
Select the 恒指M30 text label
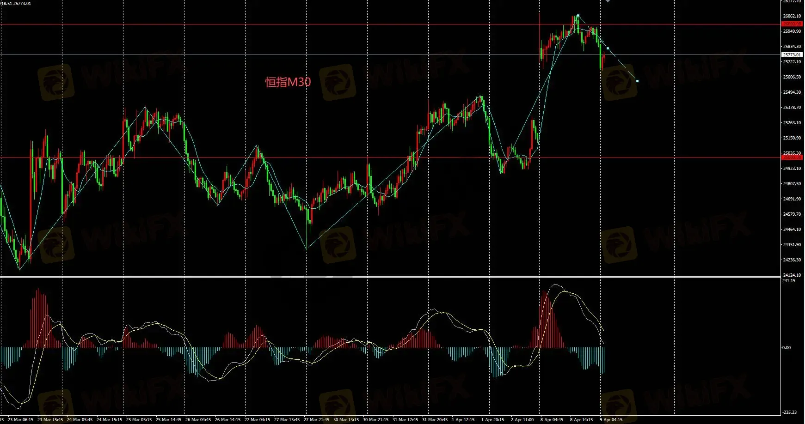click(288, 82)
